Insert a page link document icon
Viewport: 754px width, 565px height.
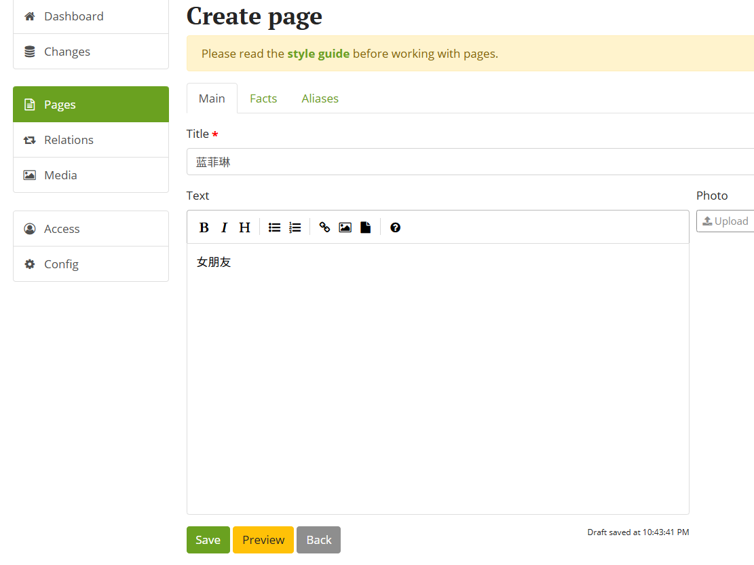pos(365,227)
